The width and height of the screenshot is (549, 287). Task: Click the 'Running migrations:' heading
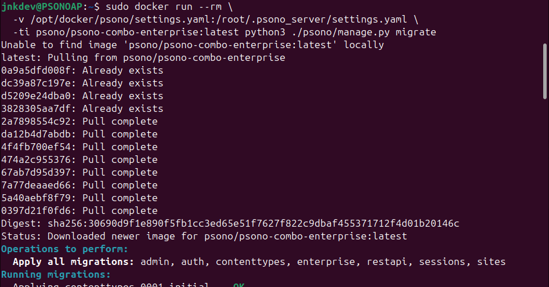pos(56,274)
